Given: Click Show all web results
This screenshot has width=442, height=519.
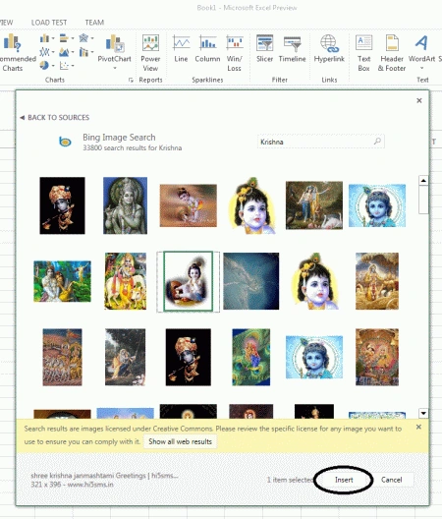Looking at the screenshot, I should (x=180, y=441).
